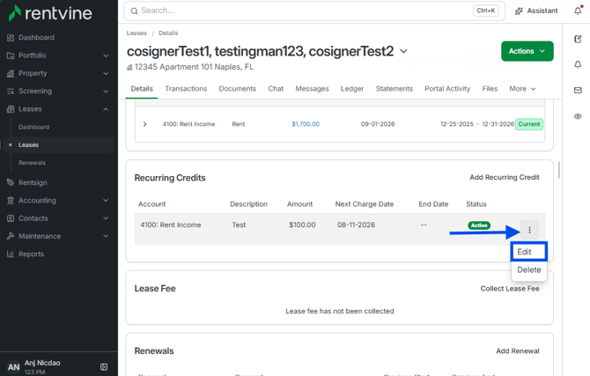Open the tenant name dropdown chevron

[x=403, y=51]
